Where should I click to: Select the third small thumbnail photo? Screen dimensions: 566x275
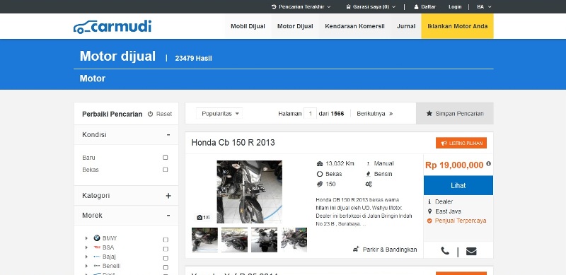click(264, 240)
